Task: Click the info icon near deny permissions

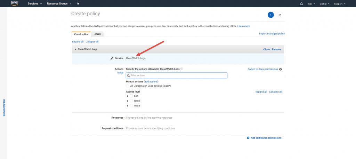Action: click(281, 69)
